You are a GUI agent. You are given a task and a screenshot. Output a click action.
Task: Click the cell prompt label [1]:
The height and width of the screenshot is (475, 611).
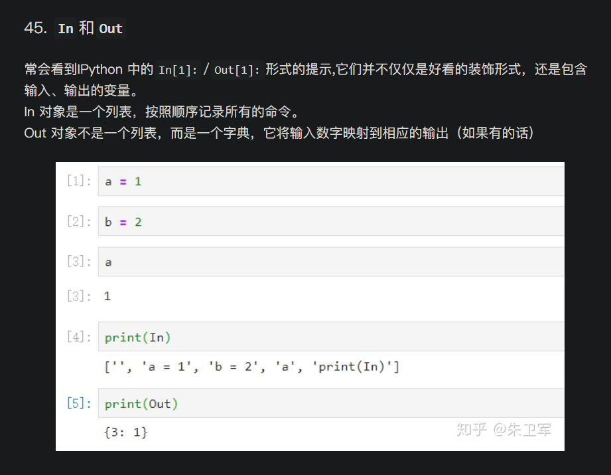click(x=78, y=181)
